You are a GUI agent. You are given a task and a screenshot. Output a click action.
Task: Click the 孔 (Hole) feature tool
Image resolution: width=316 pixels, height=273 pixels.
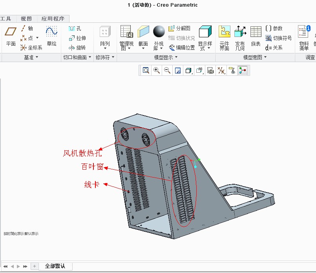[x=75, y=29]
